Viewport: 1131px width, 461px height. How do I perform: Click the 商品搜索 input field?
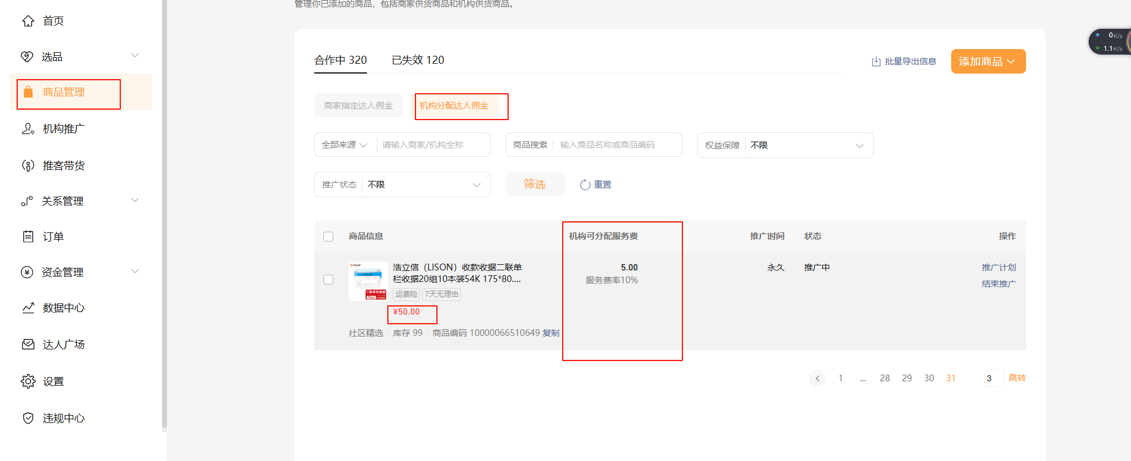click(x=617, y=145)
